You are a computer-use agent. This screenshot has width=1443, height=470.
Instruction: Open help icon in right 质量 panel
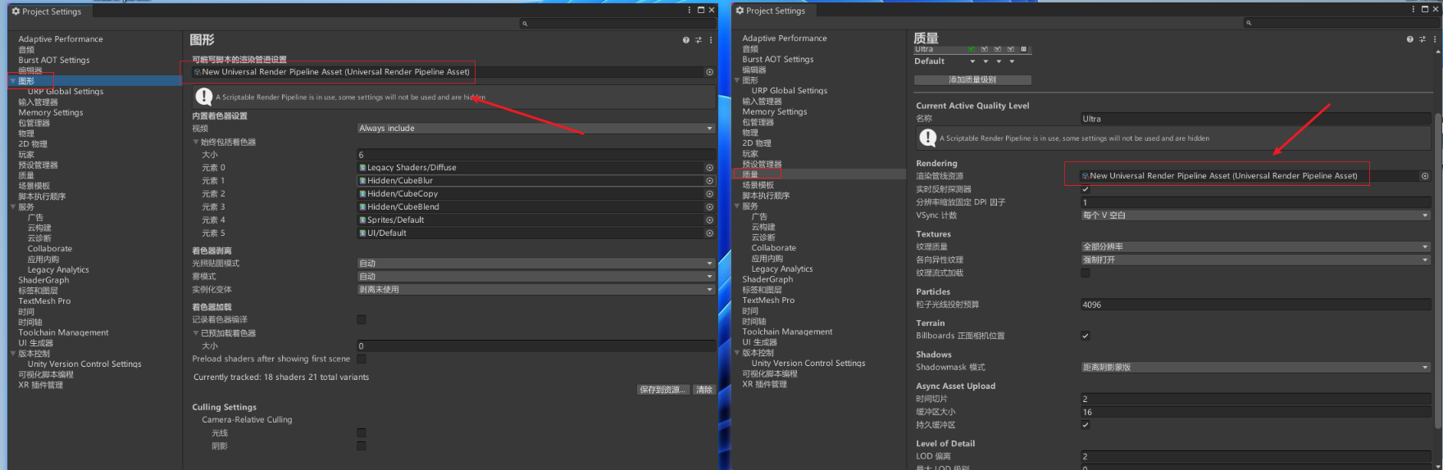tap(1410, 39)
